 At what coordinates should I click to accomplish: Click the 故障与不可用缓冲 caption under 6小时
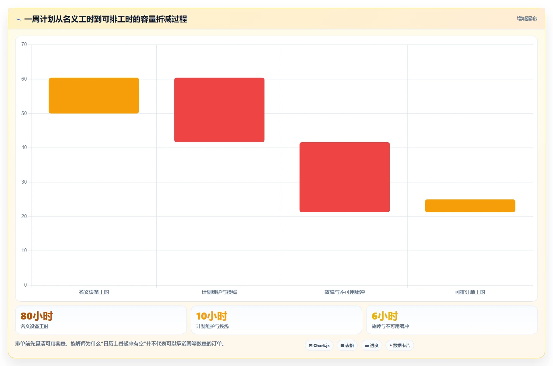pyautogui.click(x=390, y=326)
